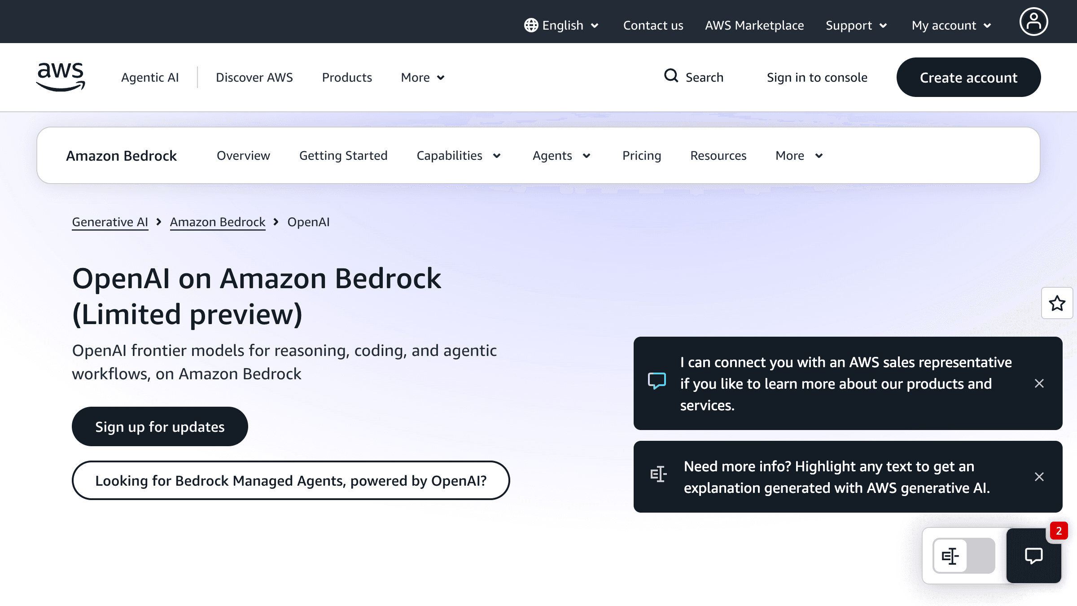Expand the Agents dropdown
Screen dimensions: 1077x606
click(561, 155)
